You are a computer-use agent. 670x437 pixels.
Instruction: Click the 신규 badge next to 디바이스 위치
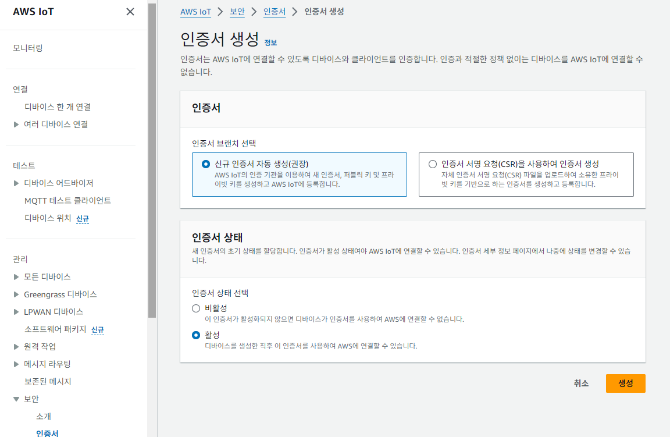click(83, 219)
